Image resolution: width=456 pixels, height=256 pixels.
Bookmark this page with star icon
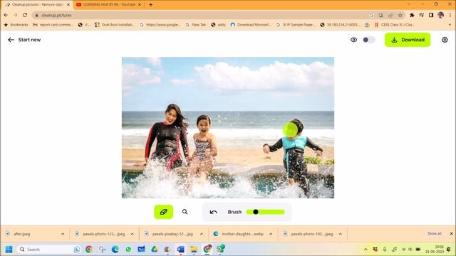point(400,15)
